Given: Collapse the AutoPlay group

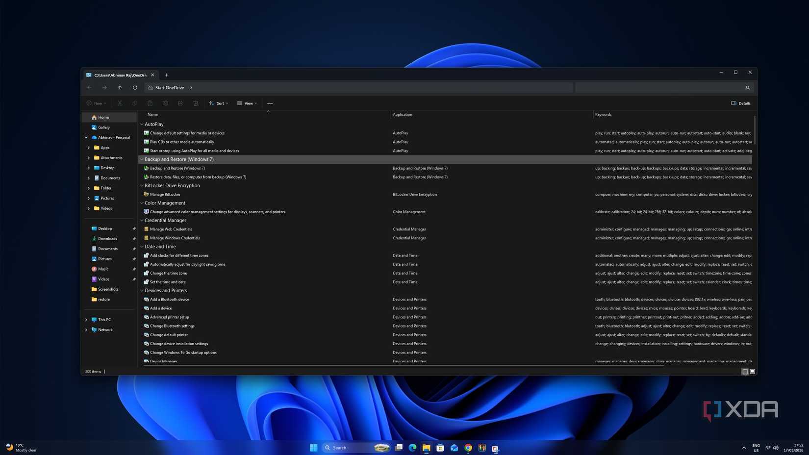Looking at the screenshot, I should pyautogui.click(x=142, y=125).
